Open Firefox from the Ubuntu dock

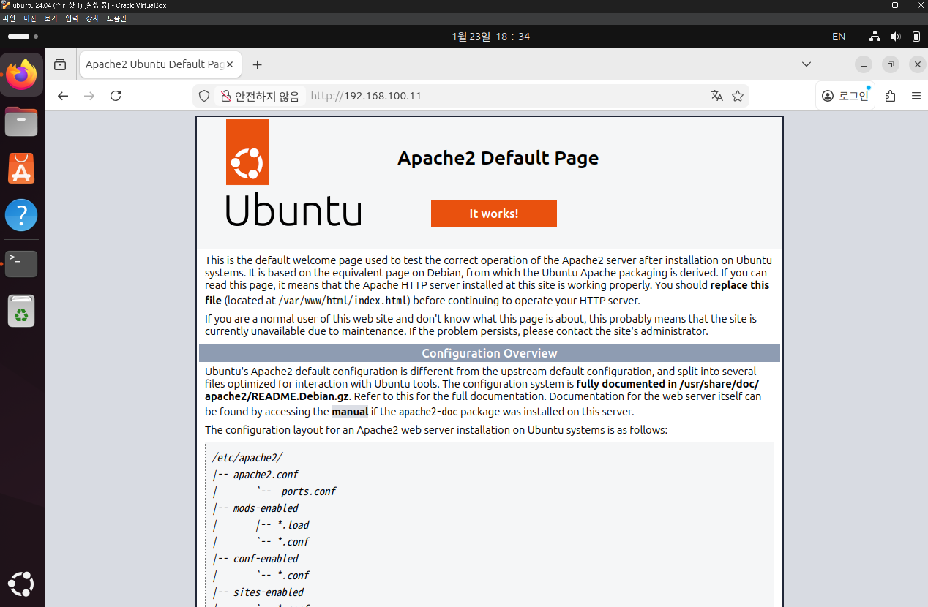[x=22, y=75]
